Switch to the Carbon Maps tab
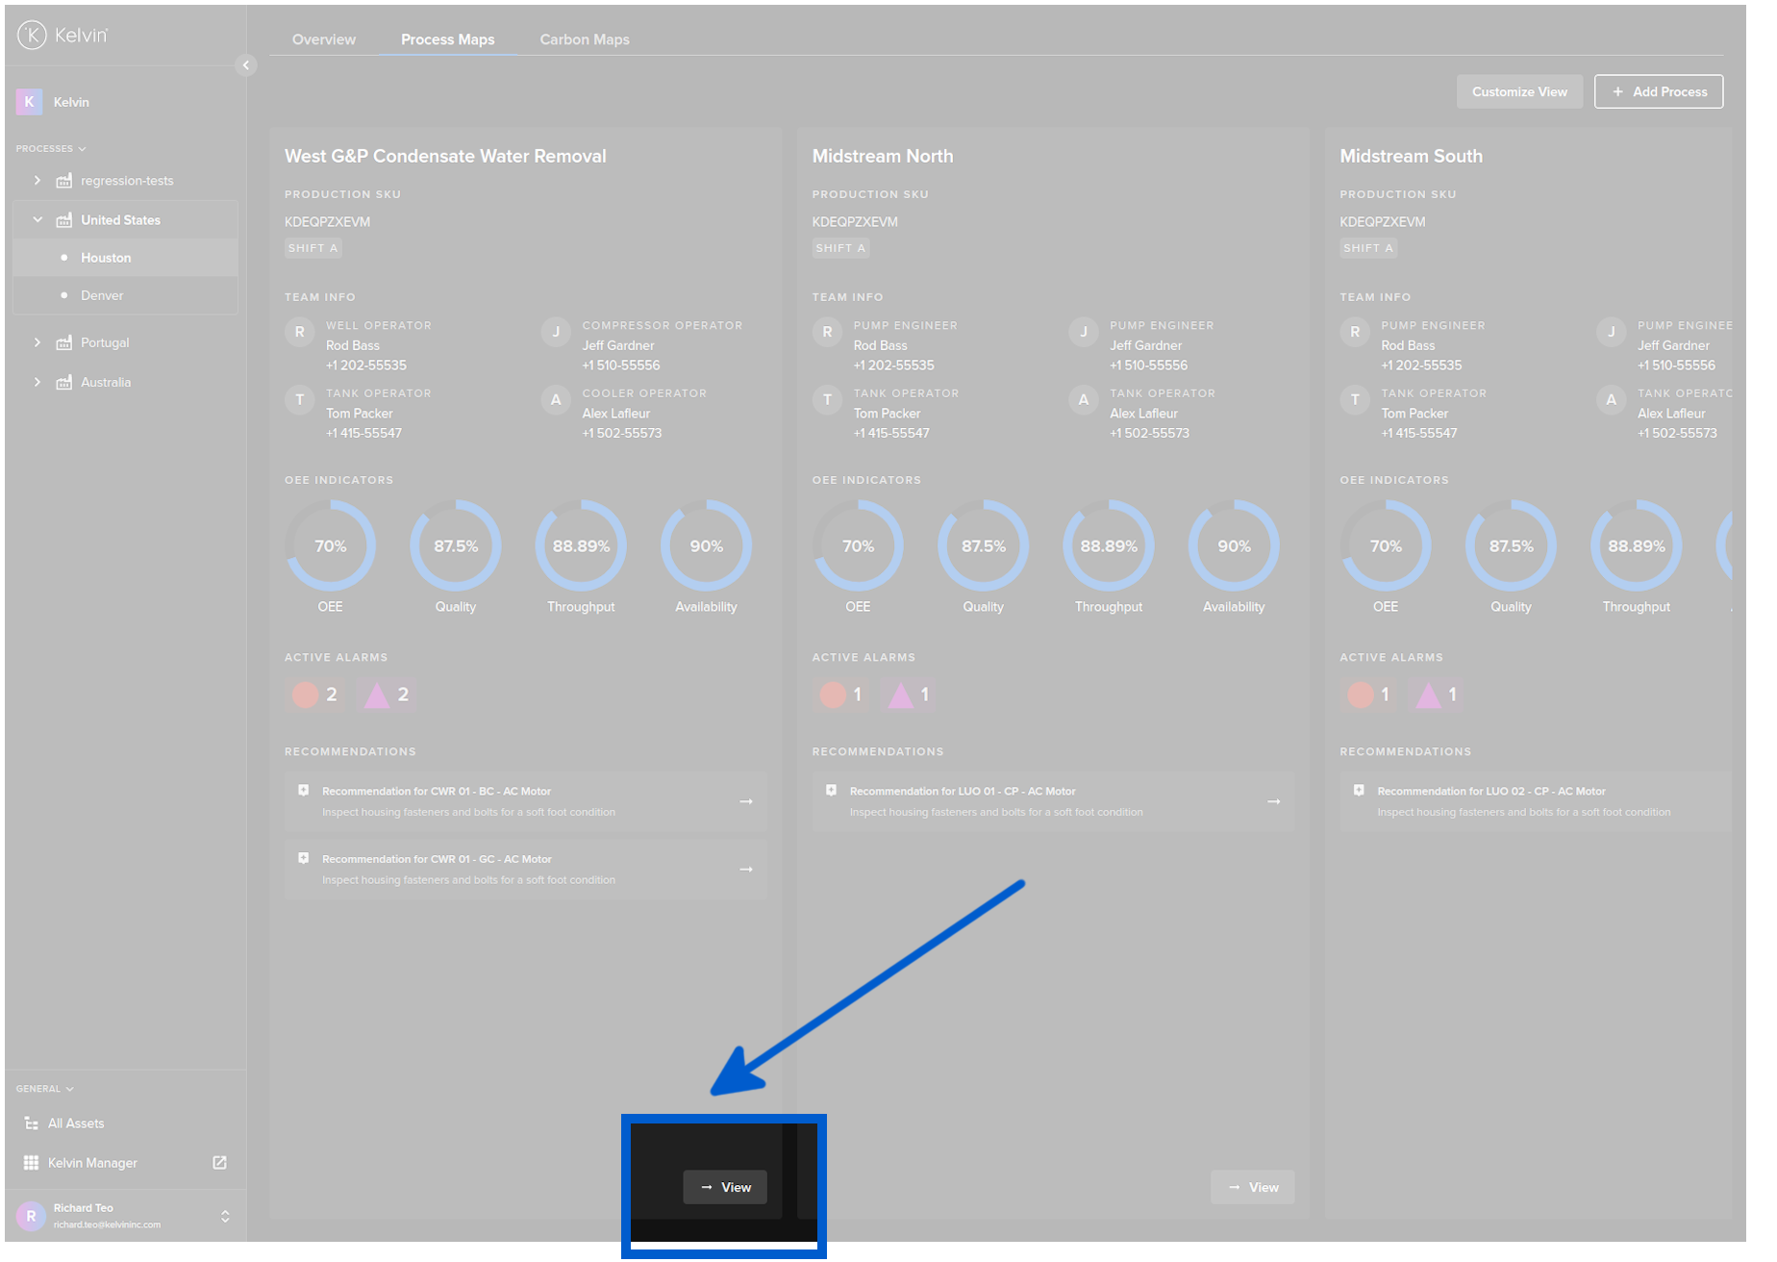The width and height of the screenshot is (1777, 1262). 584,39
